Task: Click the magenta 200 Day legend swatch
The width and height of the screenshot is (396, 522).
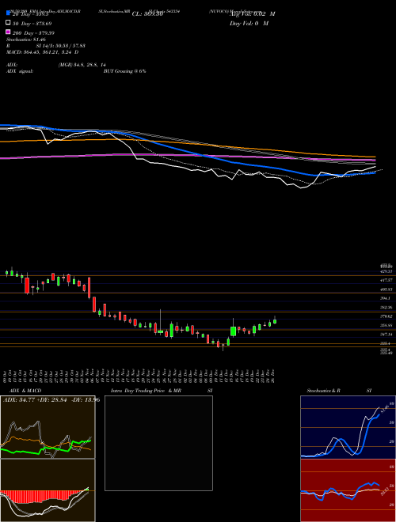Action: pyautogui.click(x=8, y=32)
